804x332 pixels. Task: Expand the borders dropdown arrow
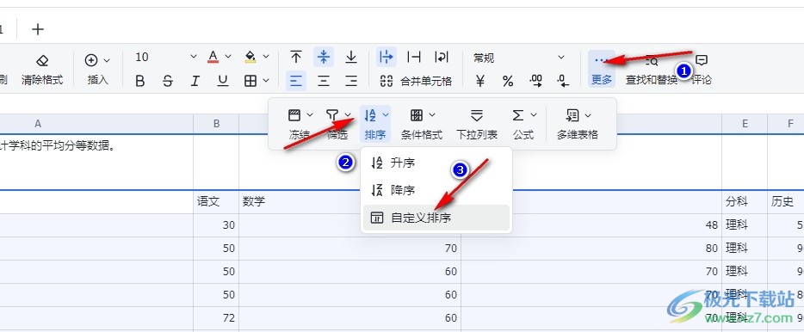[x=266, y=81]
